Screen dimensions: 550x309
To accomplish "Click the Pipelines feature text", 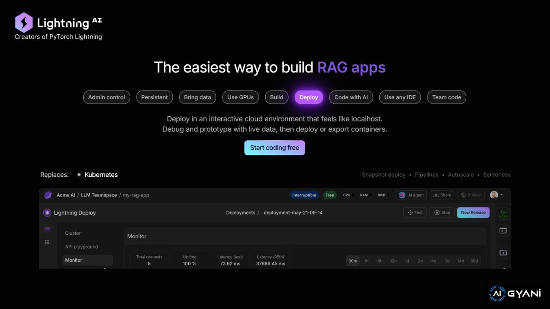I will tap(427, 175).
